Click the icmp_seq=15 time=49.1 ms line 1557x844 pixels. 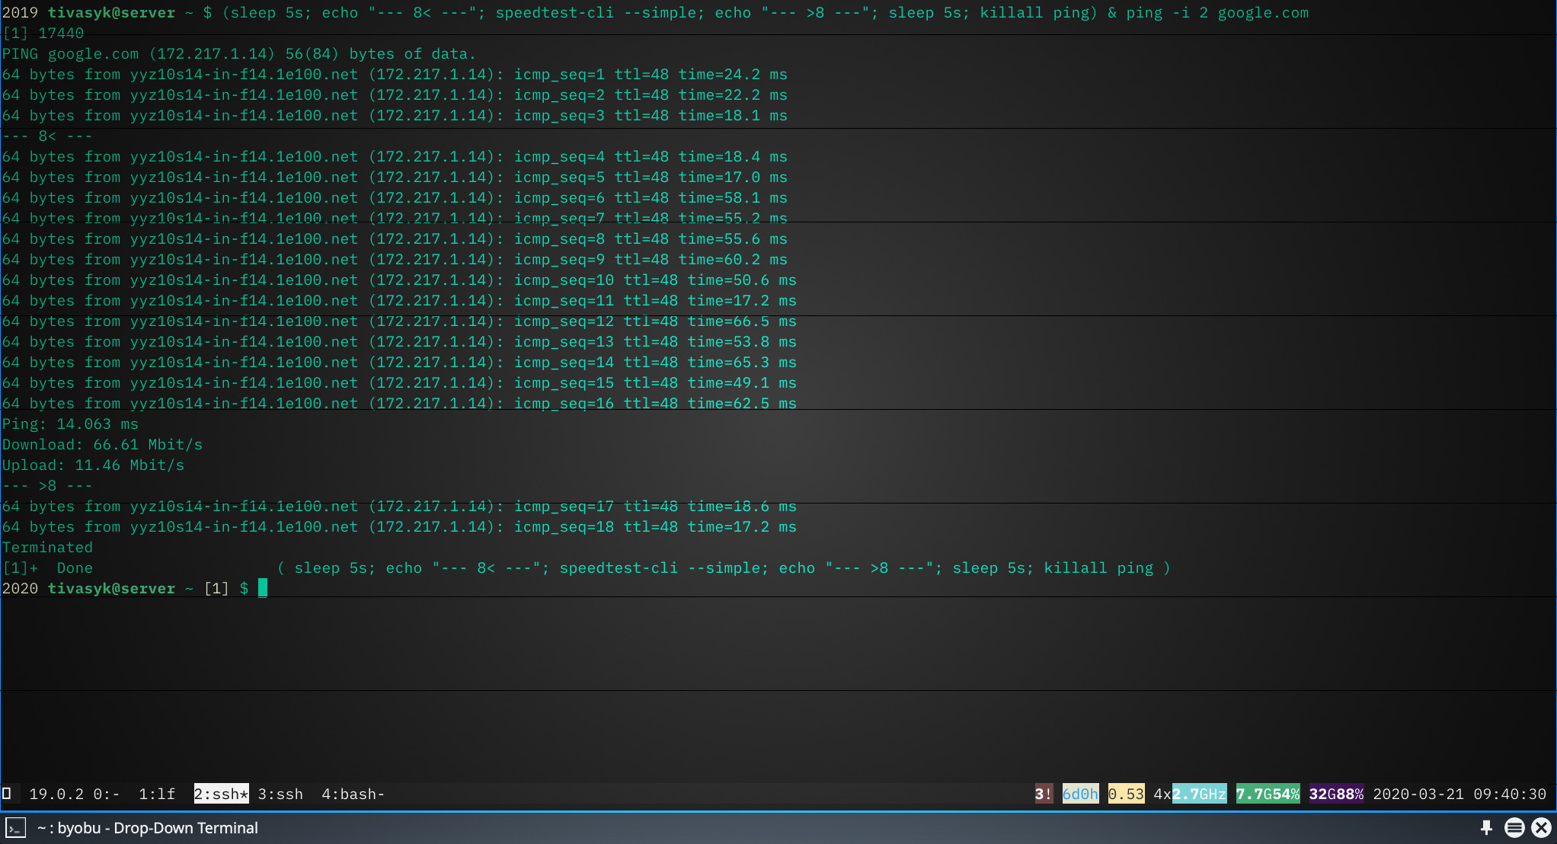point(399,382)
